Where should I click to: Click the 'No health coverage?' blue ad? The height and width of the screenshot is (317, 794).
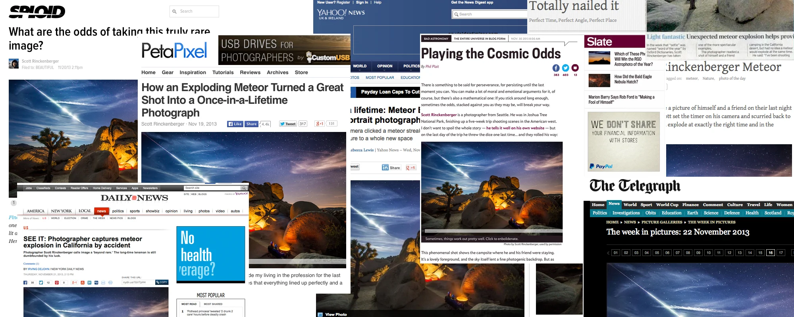[210, 254]
